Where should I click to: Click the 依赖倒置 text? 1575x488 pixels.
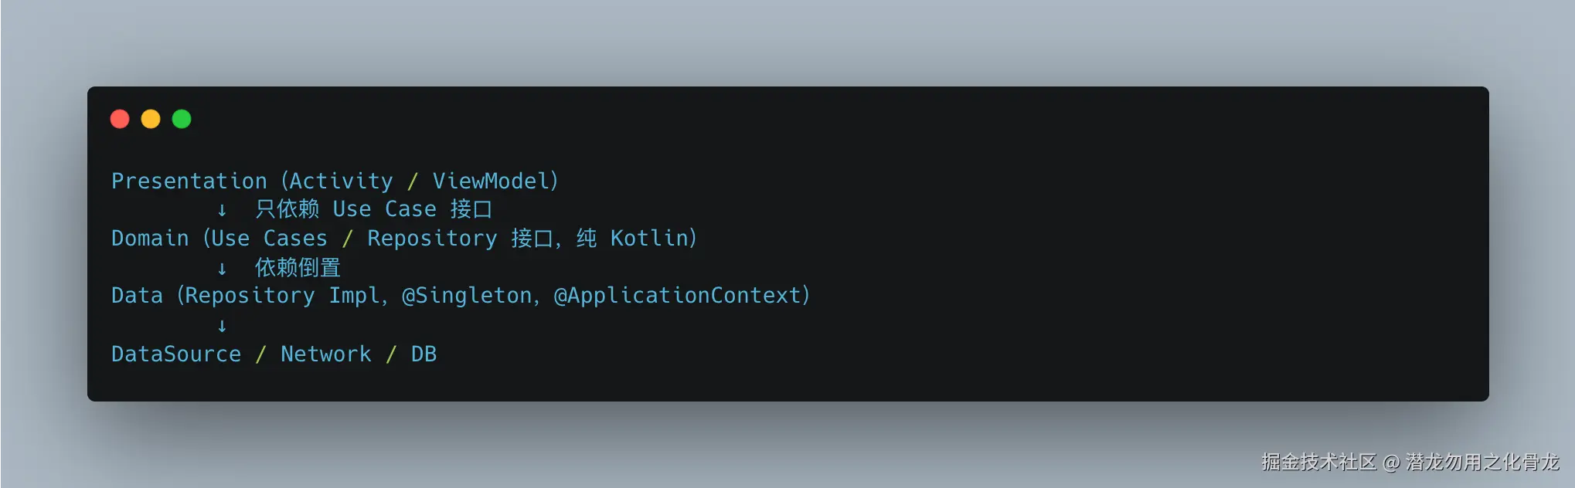[x=298, y=267]
